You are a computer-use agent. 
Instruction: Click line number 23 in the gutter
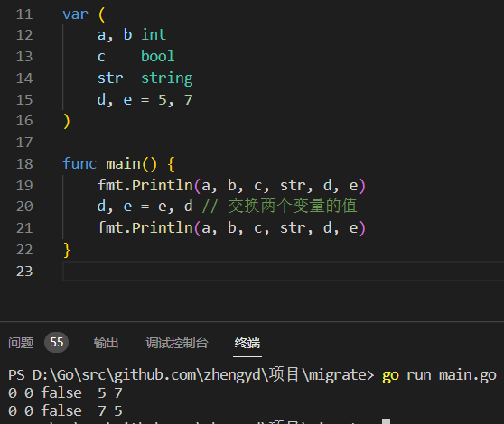(x=24, y=272)
